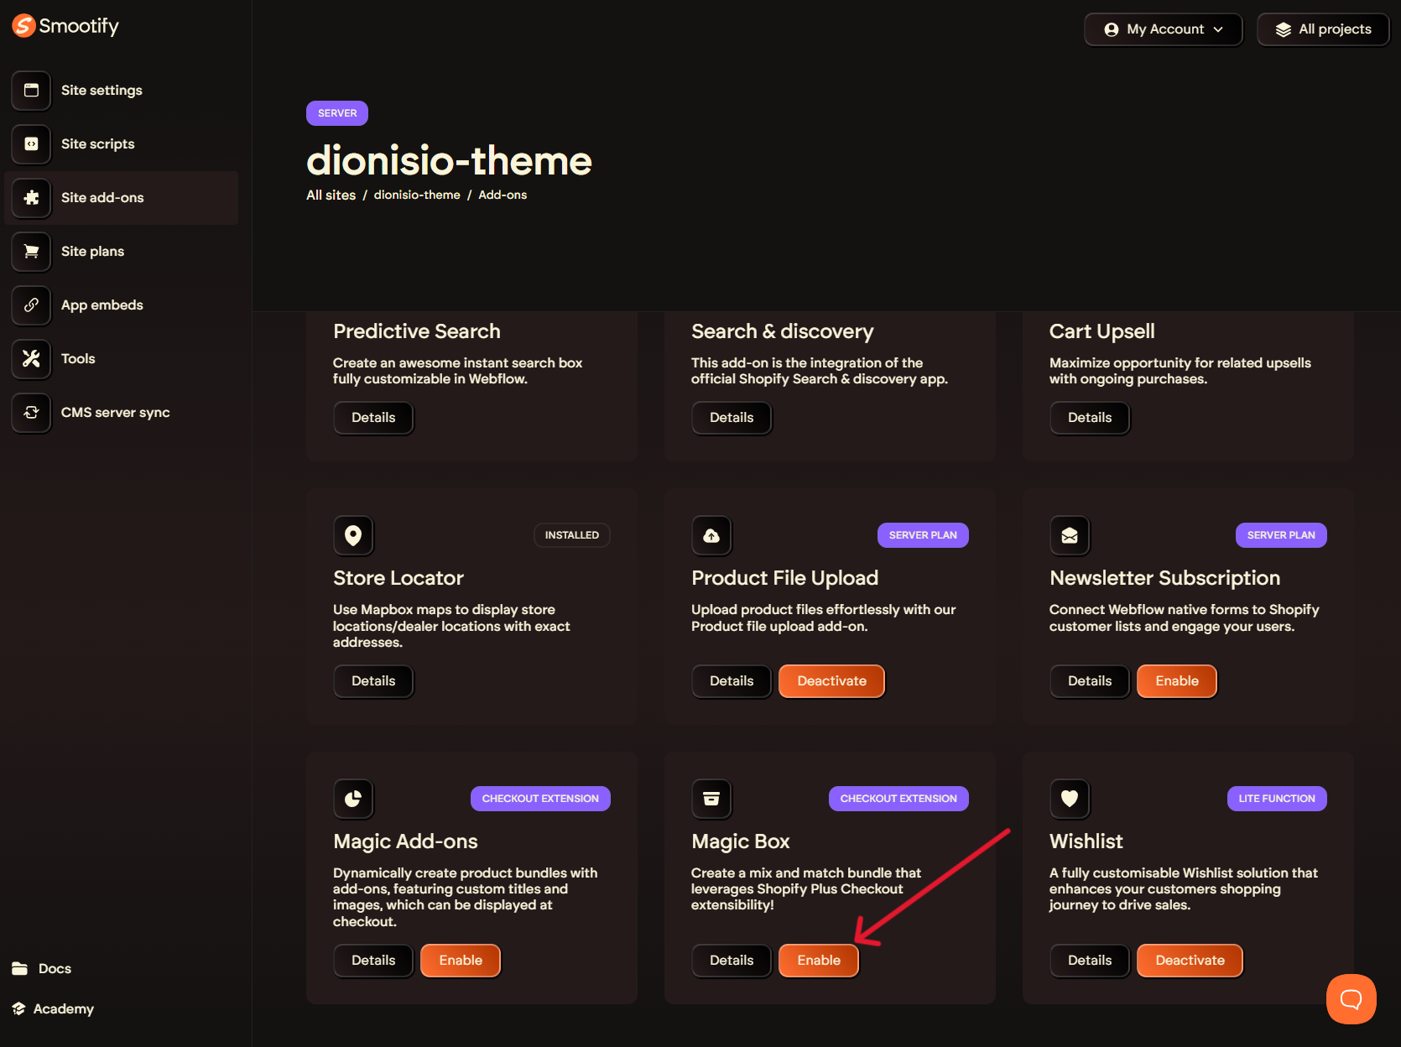Click the Smootify logo
Image resolution: width=1401 pixels, height=1047 pixels.
tap(65, 26)
